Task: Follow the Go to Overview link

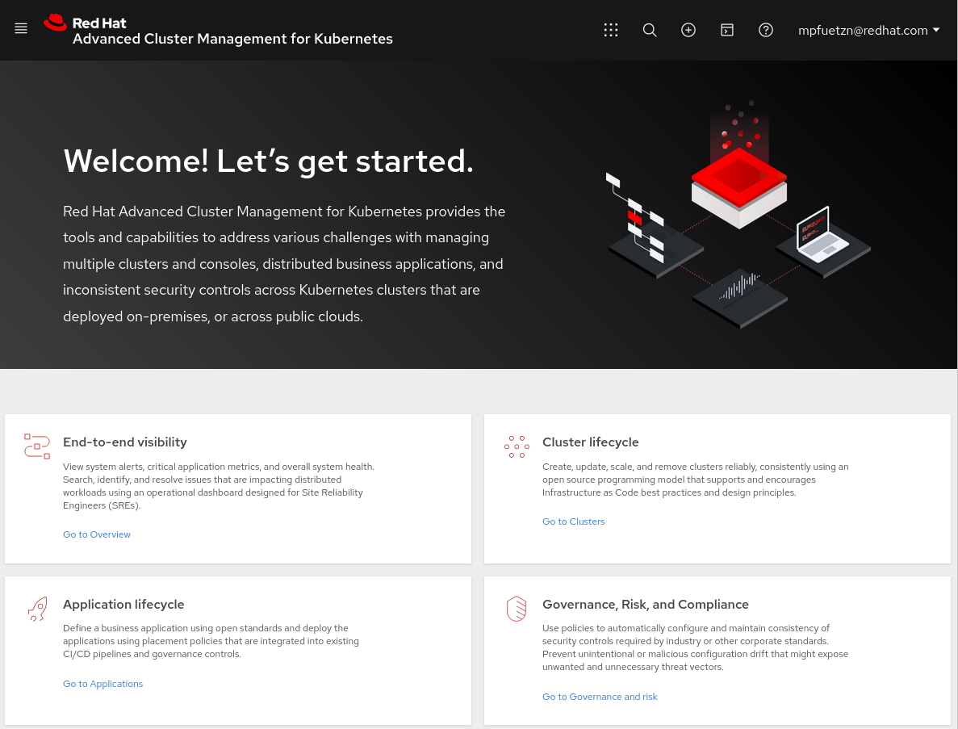Action: (97, 534)
